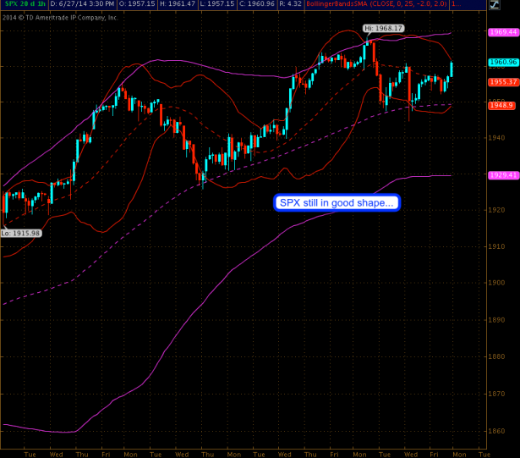
Task: Click the red 1955.37 price tag
Action: pyautogui.click(x=502, y=82)
